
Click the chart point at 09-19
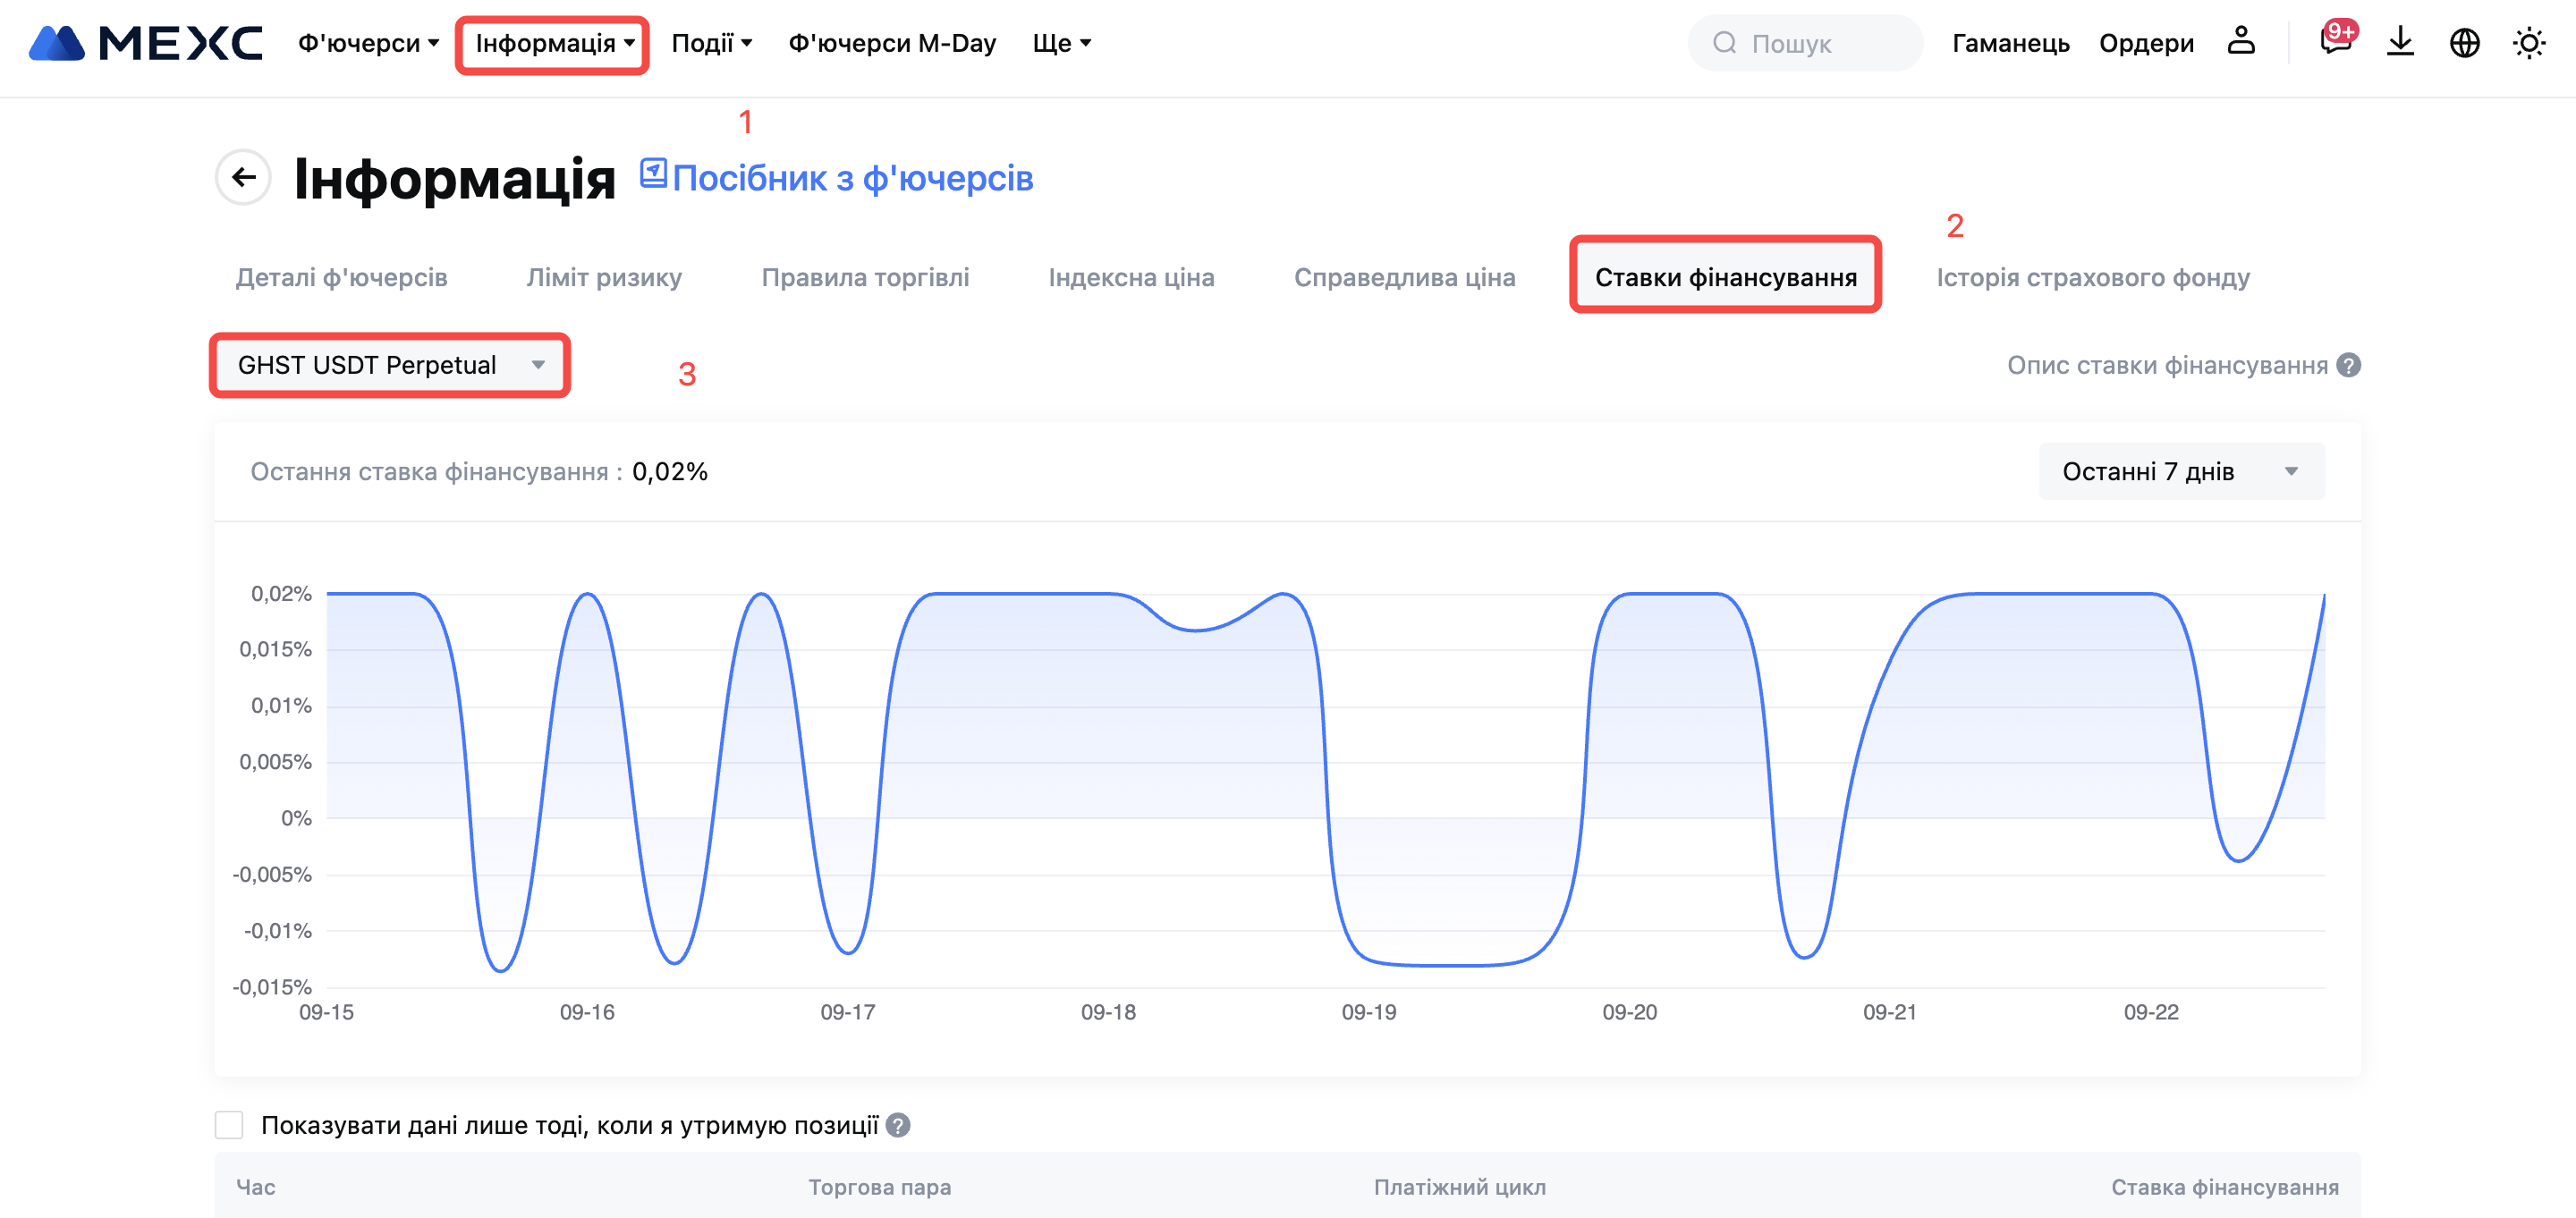[1368, 963]
